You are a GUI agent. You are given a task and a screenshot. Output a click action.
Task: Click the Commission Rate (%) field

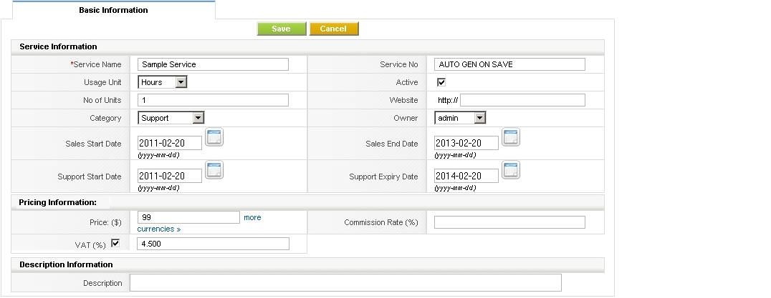click(x=509, y=222)
